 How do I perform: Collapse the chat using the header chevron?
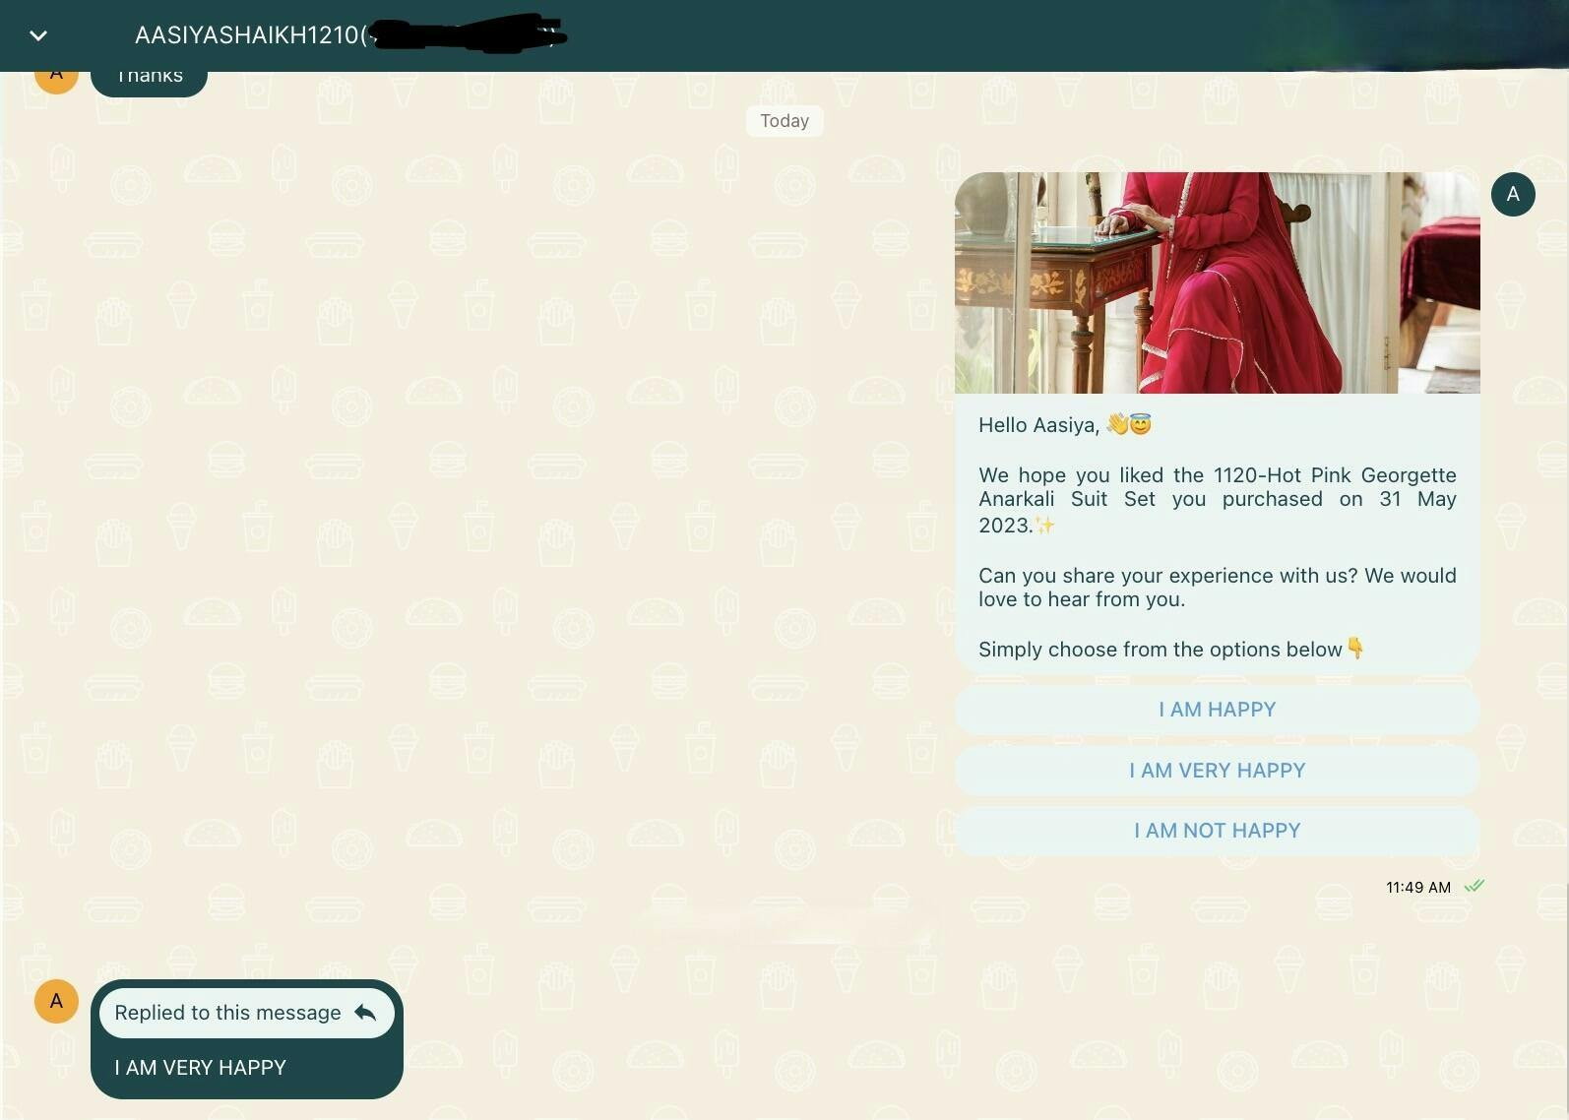click(x=38, y=36)
